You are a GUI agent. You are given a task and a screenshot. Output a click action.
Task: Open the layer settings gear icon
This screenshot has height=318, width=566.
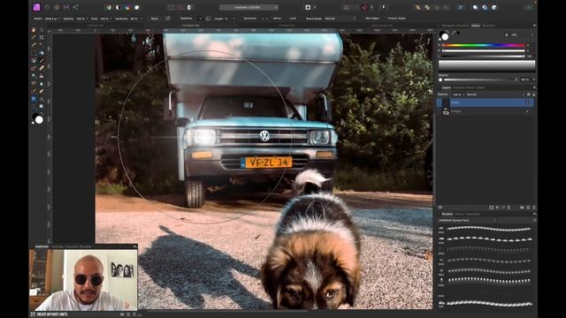(x=529, y=95)
